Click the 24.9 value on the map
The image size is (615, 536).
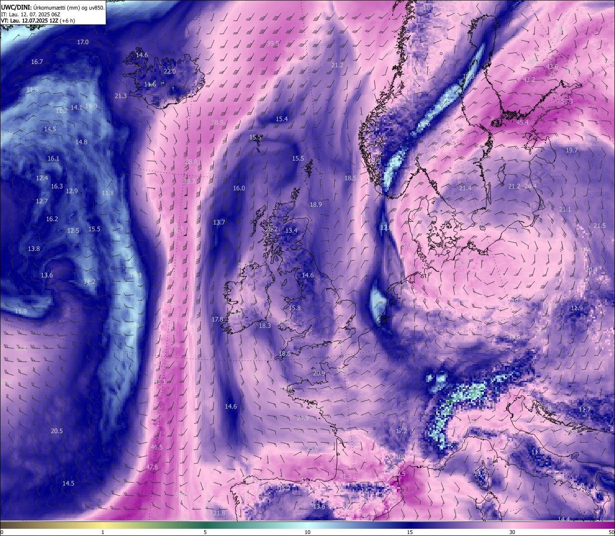point(303,418)
